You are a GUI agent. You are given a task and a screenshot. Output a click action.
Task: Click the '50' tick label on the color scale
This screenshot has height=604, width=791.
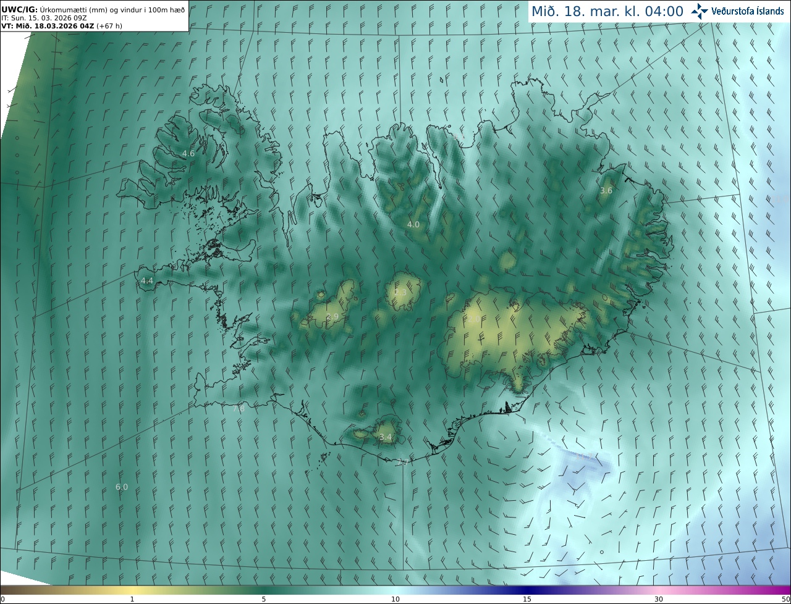[785, 599]
